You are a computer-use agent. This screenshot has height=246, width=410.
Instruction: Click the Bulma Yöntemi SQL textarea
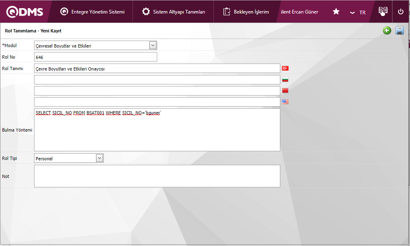157,130
